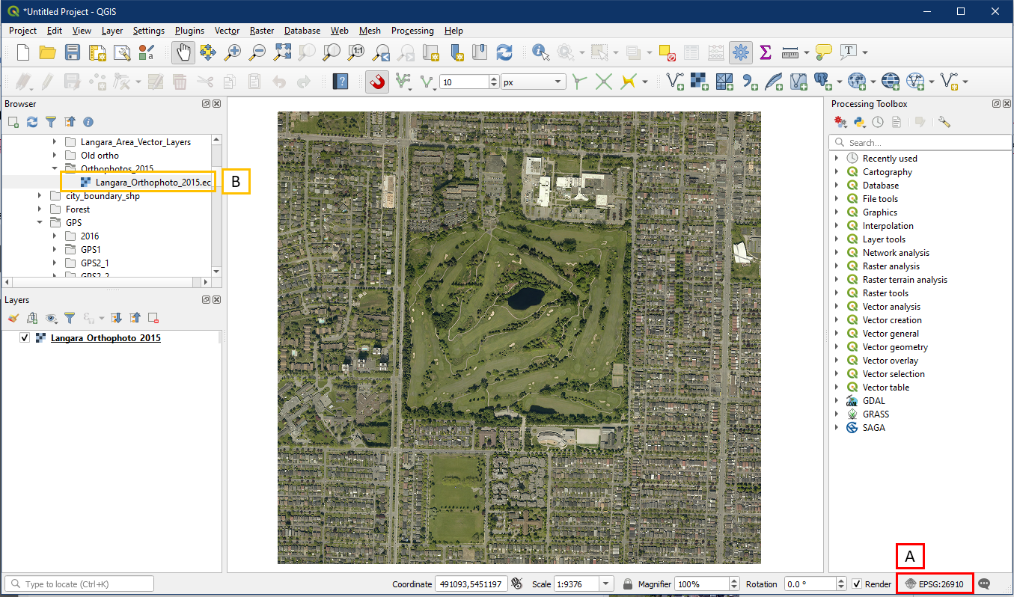
Task: Select the Pan Map hand tool
Action: pyautogui.click(x=182, y=52)
